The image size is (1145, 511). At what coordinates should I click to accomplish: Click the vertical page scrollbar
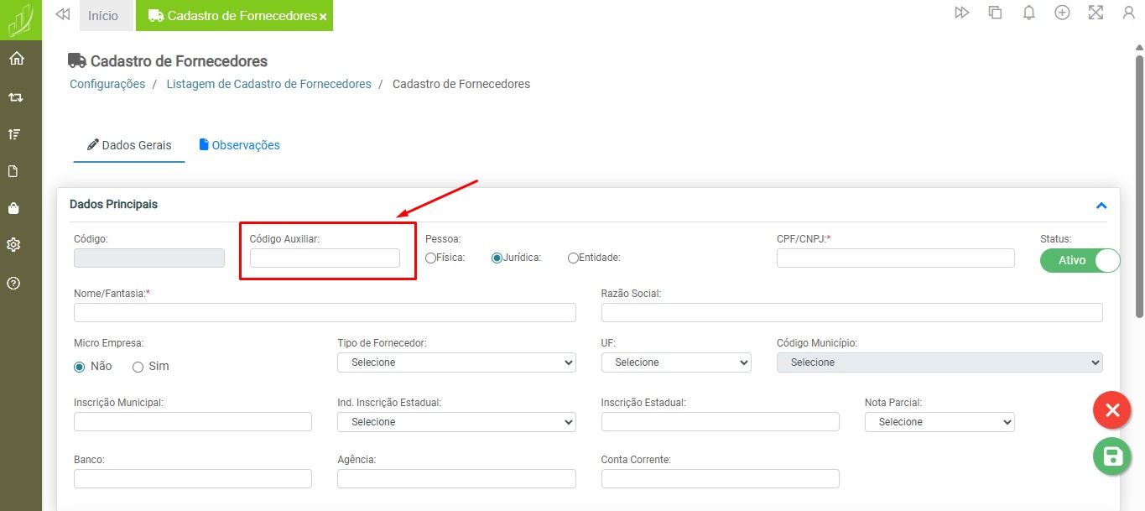(x=1139, y=185)
